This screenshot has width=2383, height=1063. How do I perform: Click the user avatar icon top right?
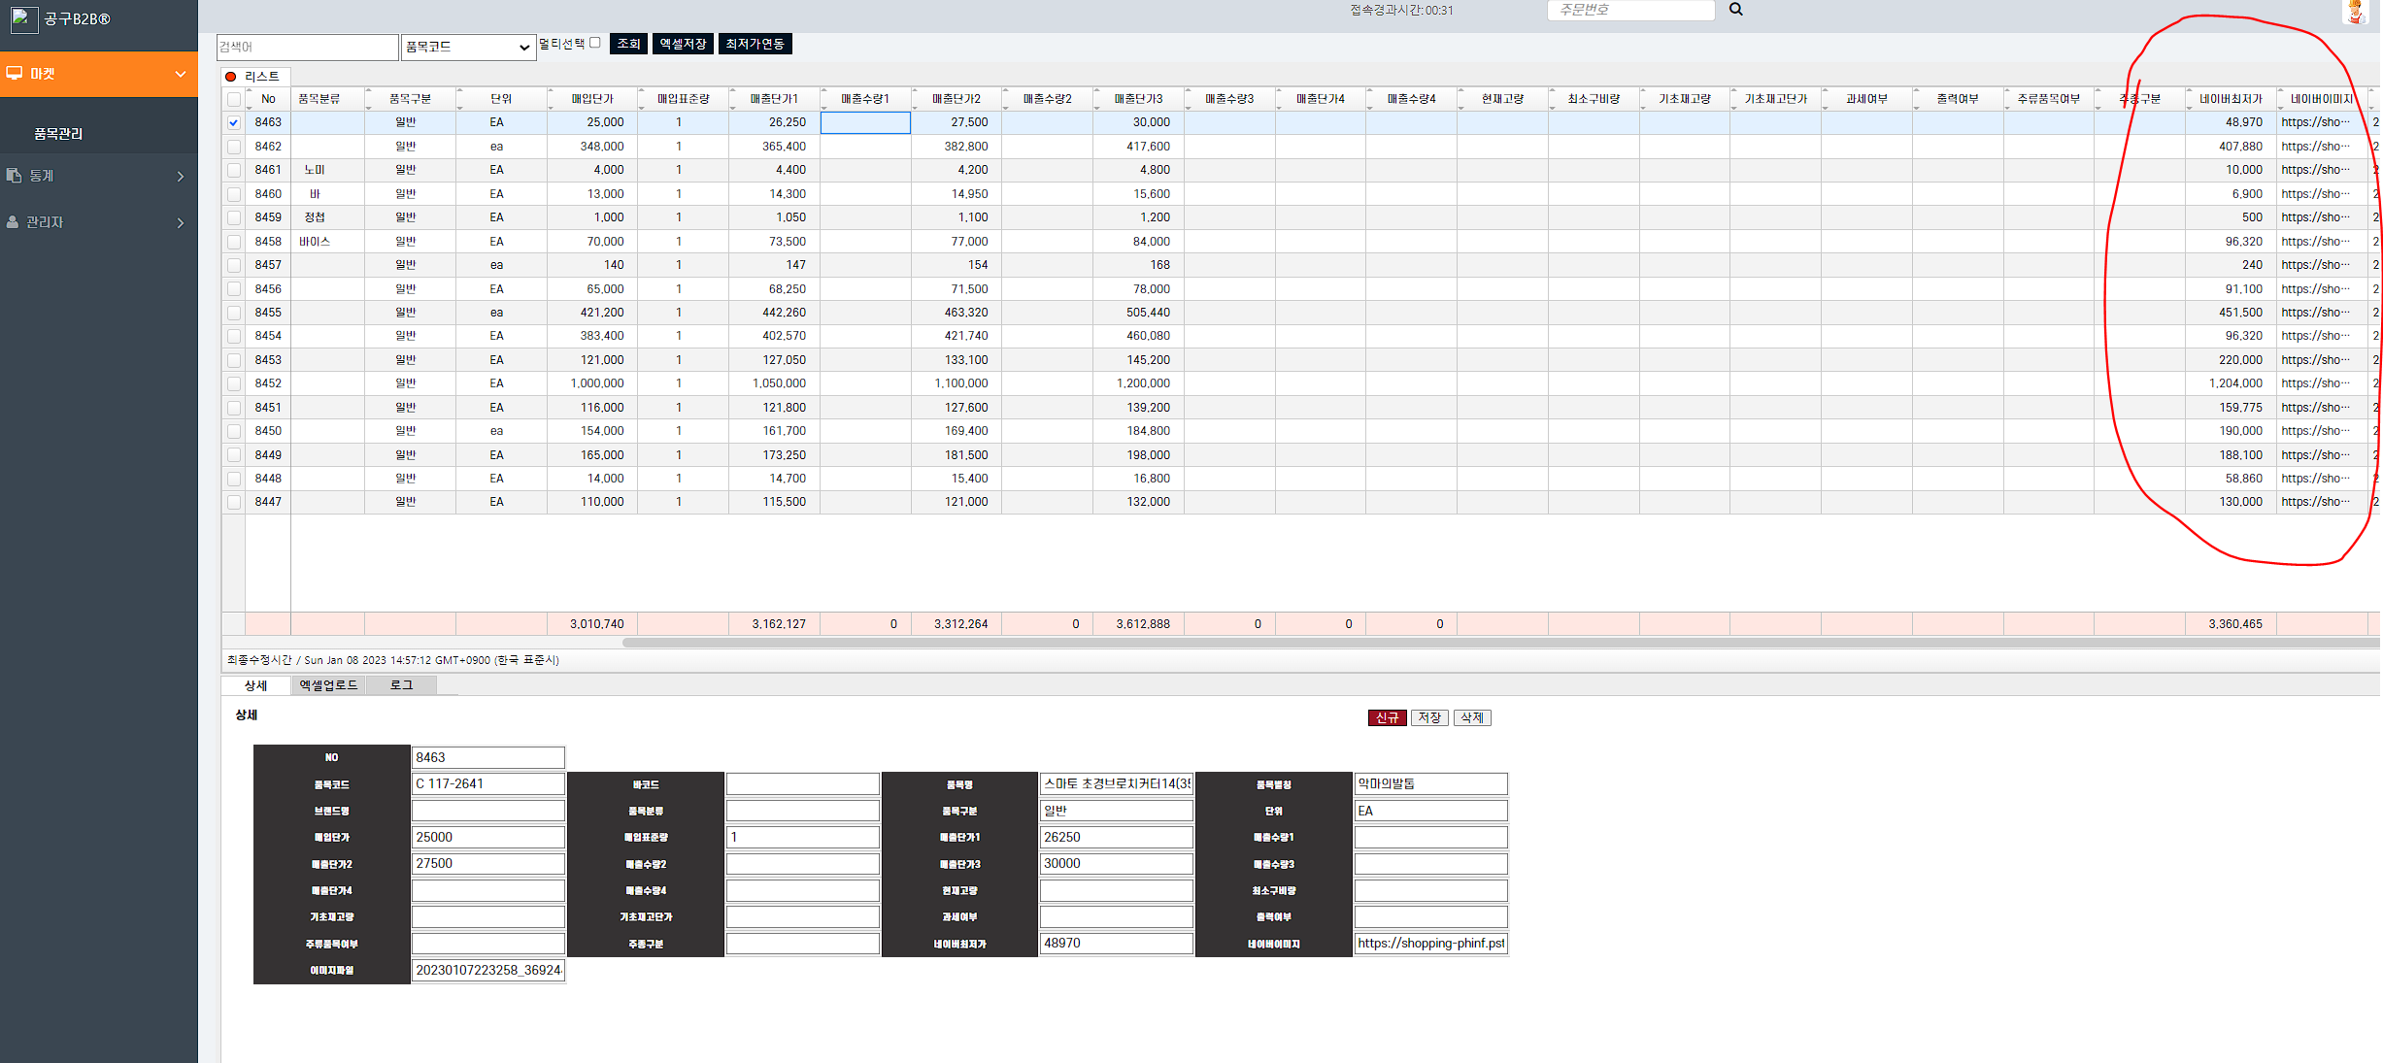click(2355, 12)
